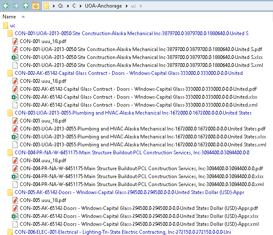Viewport: 273px width, 235px height.
Task: Open the favorites star folder icon
Action: (x=36, y=6)
